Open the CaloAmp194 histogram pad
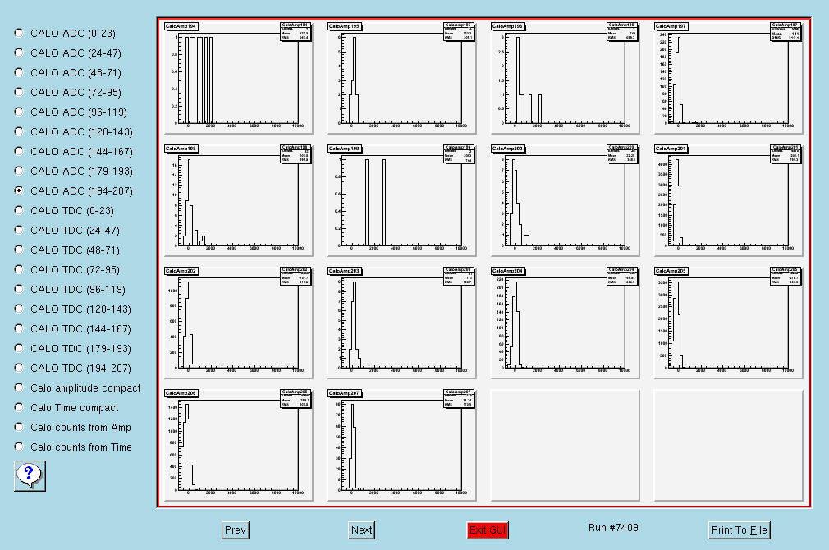Image resolution: width=829 pixels, height=550 pixels. (x=239, y=78)
